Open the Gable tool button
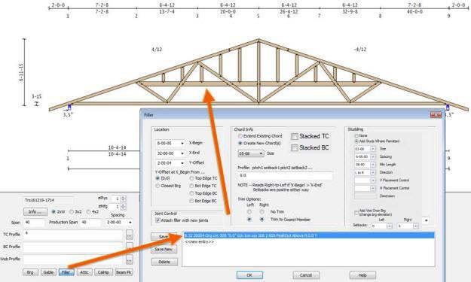Image resolution: width=471 pixels, height=282 pixels. 48,272
